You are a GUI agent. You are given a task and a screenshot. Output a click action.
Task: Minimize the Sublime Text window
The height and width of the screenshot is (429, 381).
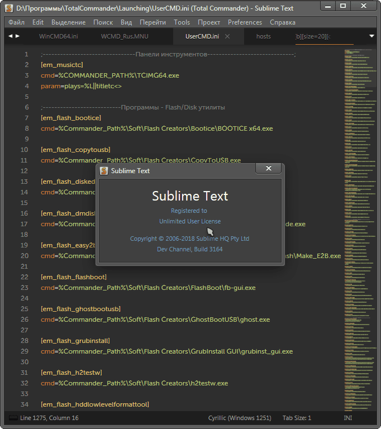pos(328,6)
